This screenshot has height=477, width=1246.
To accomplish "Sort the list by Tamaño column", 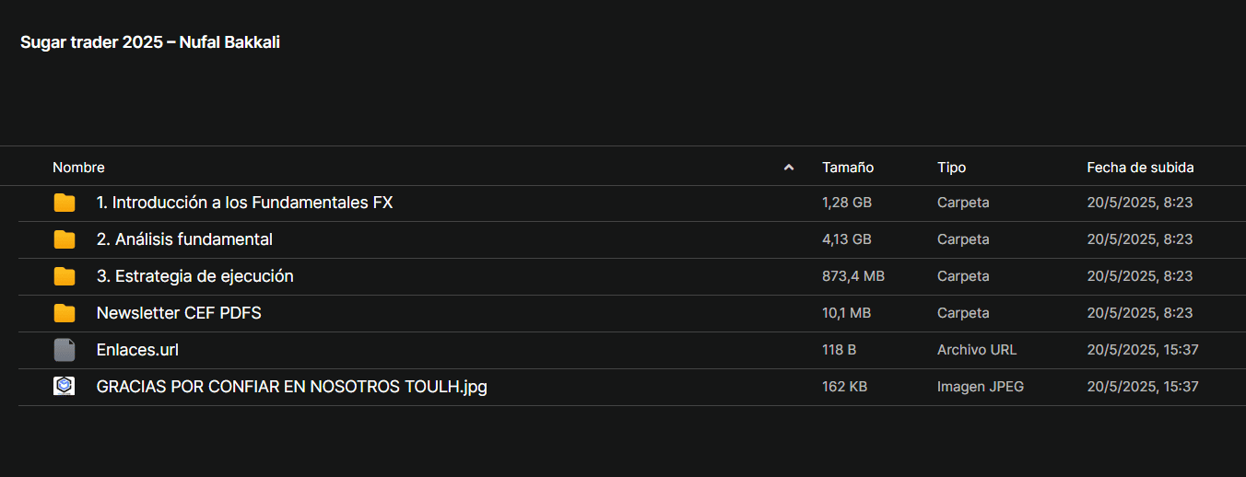I will point(848,168).
